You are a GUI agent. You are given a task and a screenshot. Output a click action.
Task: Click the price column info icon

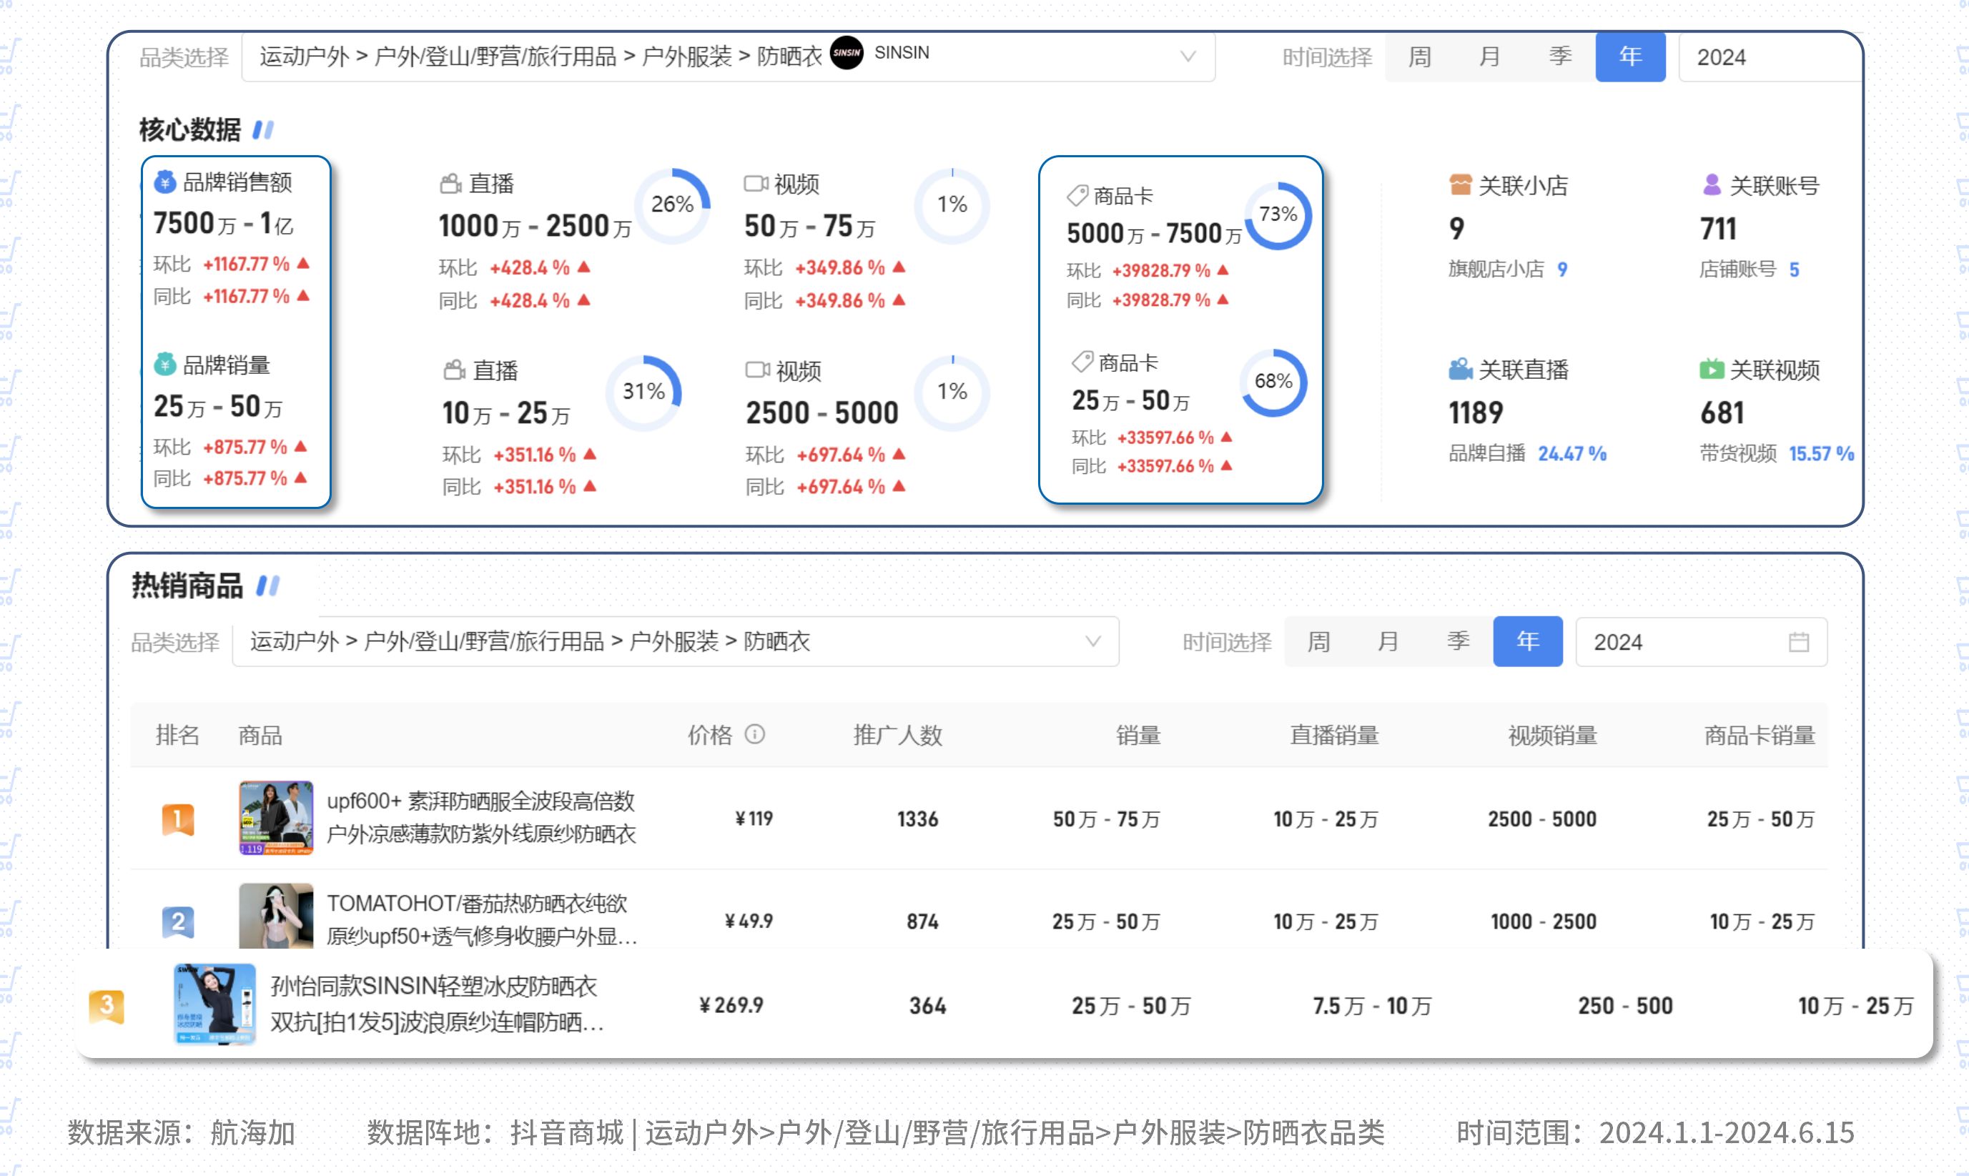point(755,735)
